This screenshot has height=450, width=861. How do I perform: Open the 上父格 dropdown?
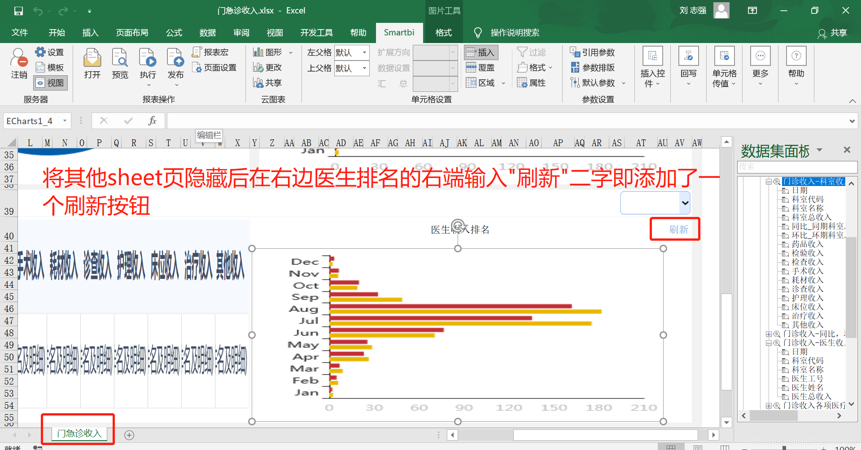pos(364,68)
